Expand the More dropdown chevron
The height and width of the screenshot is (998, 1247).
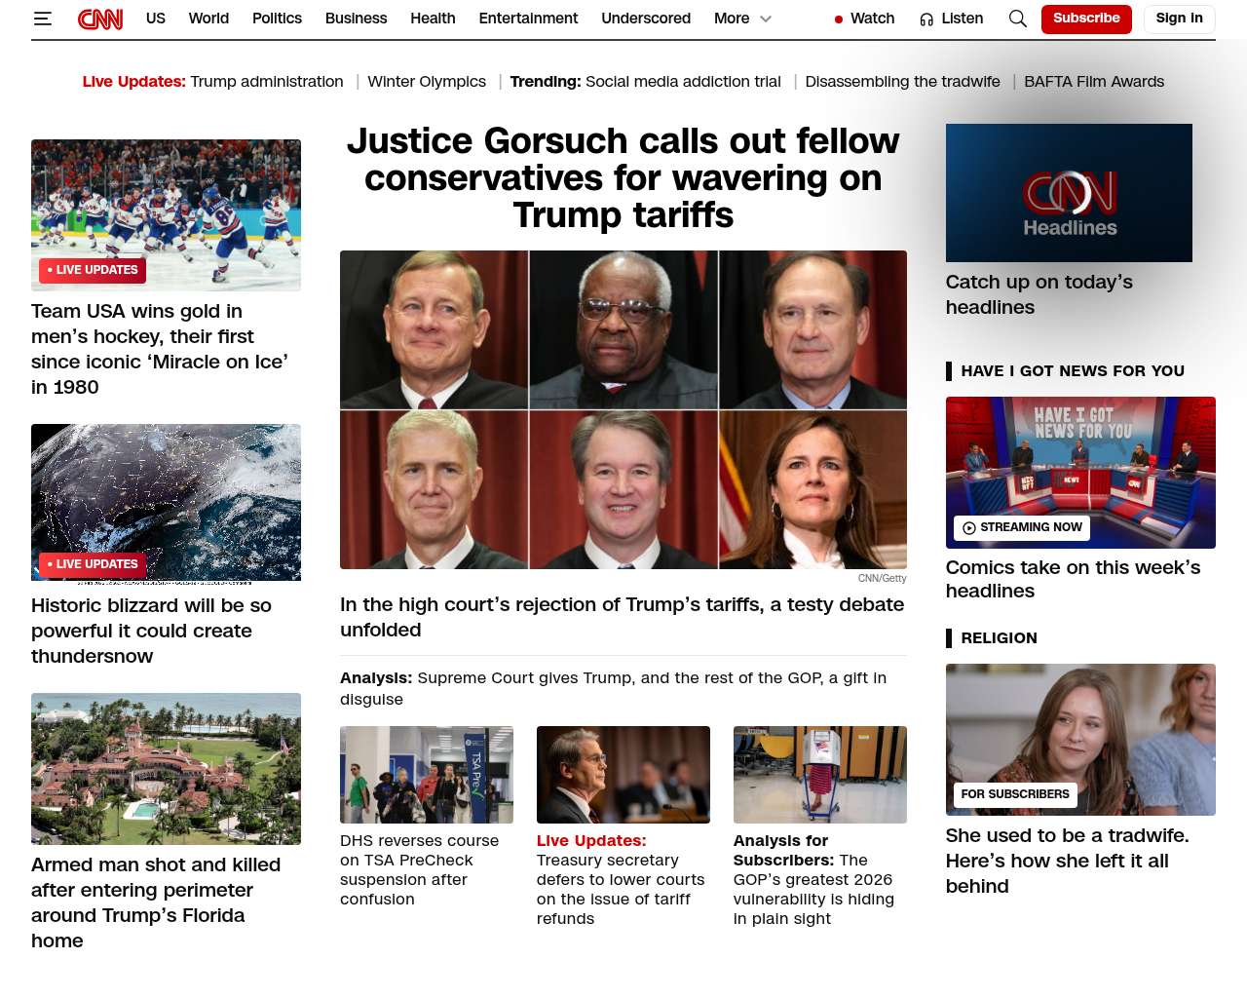pos(766,19)
